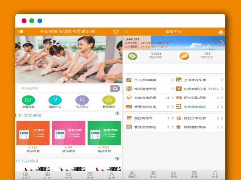The height and width of the screenshot is (180, 241).
Task: Open the hamburger list menu icon
Action: tap(20, 32)
